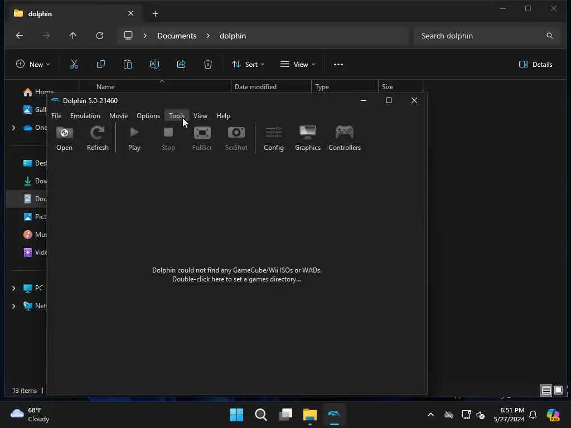Click the Search dolphin field
Image resolution: width=571 pixels, height=428 pixels.
[x=486, y=36]
